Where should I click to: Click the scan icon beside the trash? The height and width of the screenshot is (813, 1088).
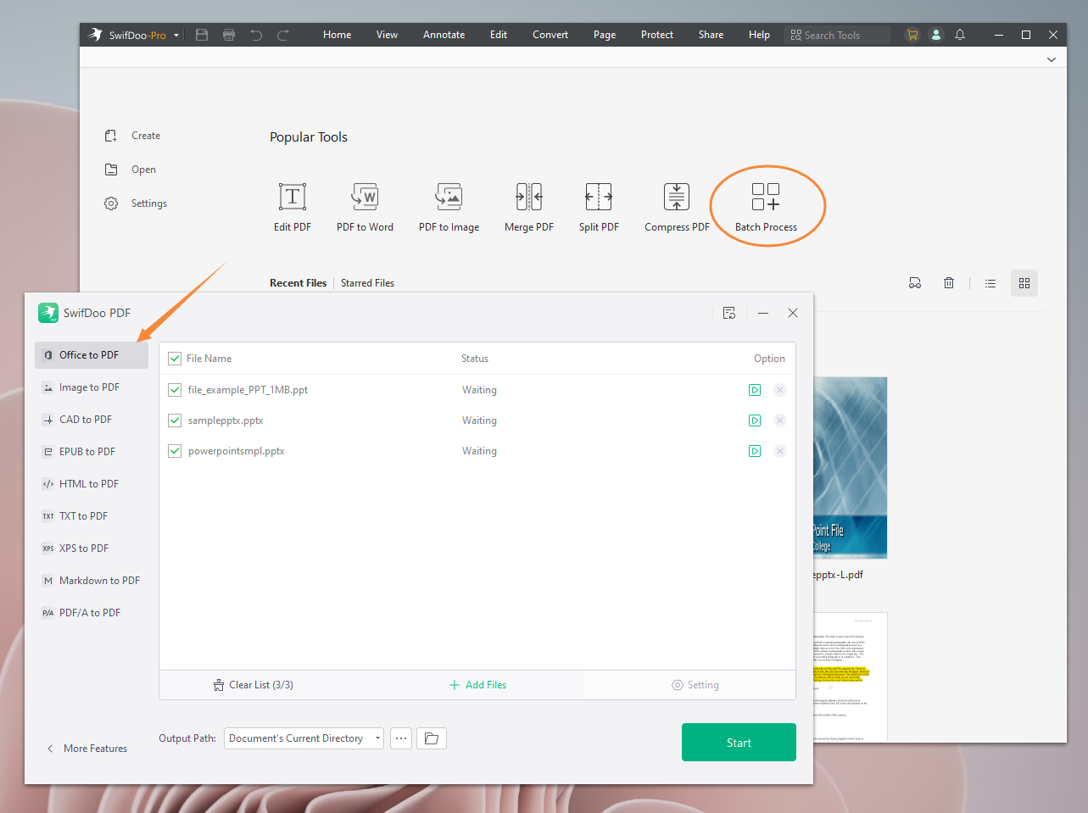click(x=915, y=283)
